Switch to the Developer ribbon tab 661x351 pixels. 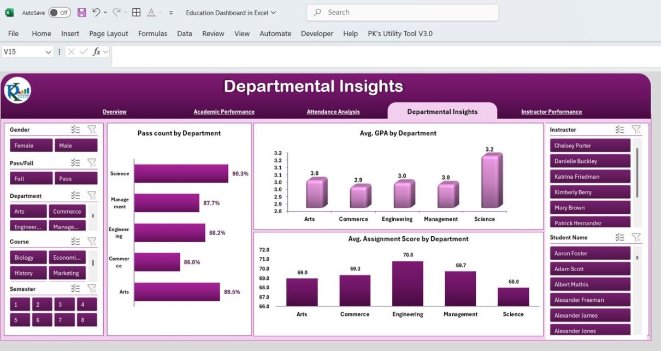click(317, 33)
